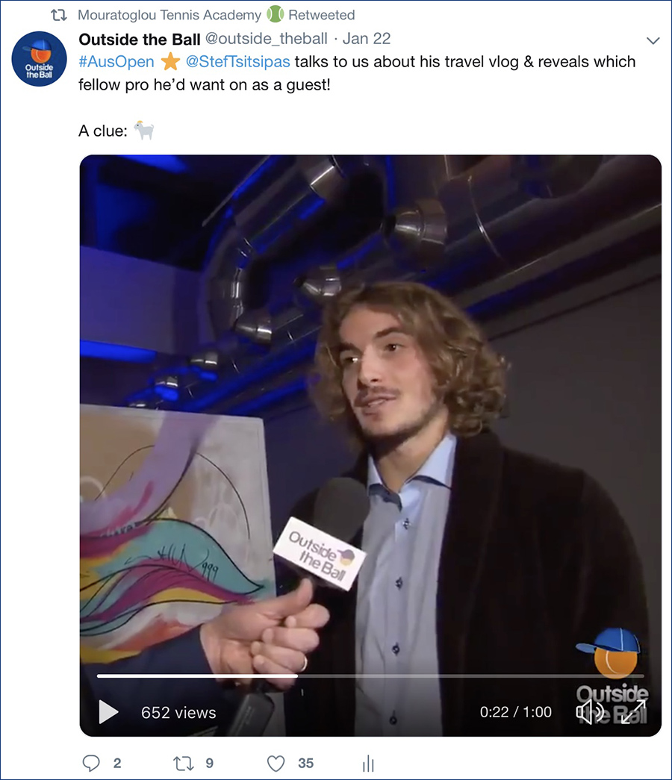This screenshot has width=672, height=780.
Task: Open the Outside the Ball profile avatar
Action: 40,59
